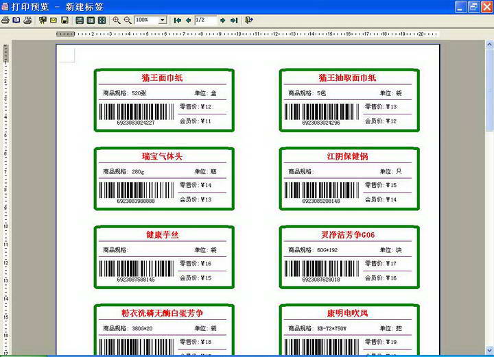
Task: Click the label title 健康芋丝
Action: coord(162,234)
